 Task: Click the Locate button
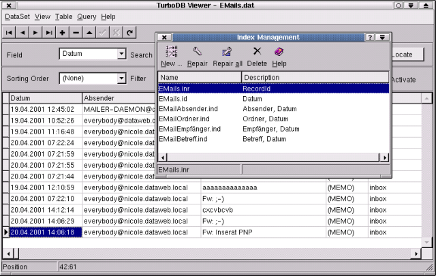(x=407, y=55)
